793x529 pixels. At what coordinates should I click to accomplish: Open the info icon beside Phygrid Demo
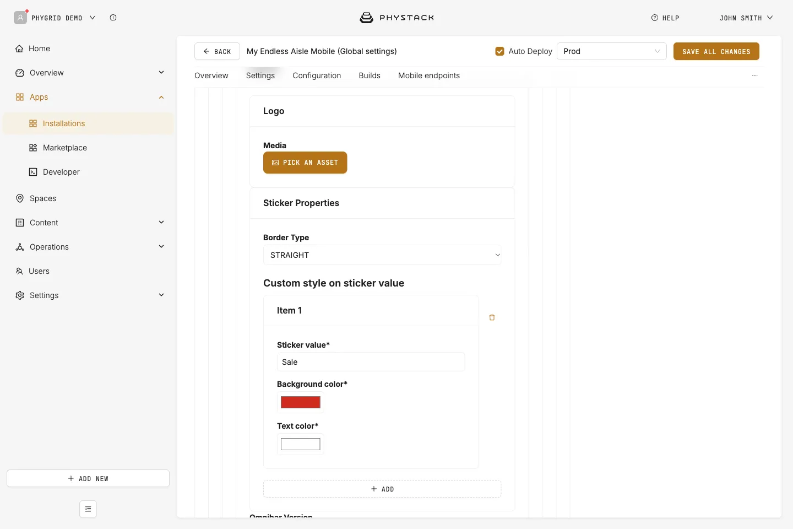[113, 18]
